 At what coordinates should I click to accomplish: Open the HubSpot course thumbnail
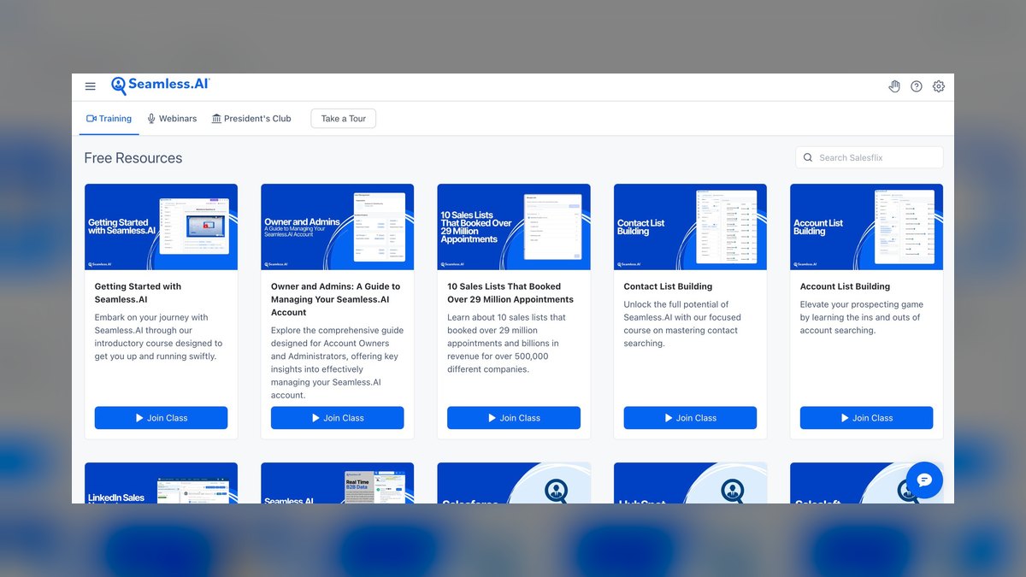[690, 483]
